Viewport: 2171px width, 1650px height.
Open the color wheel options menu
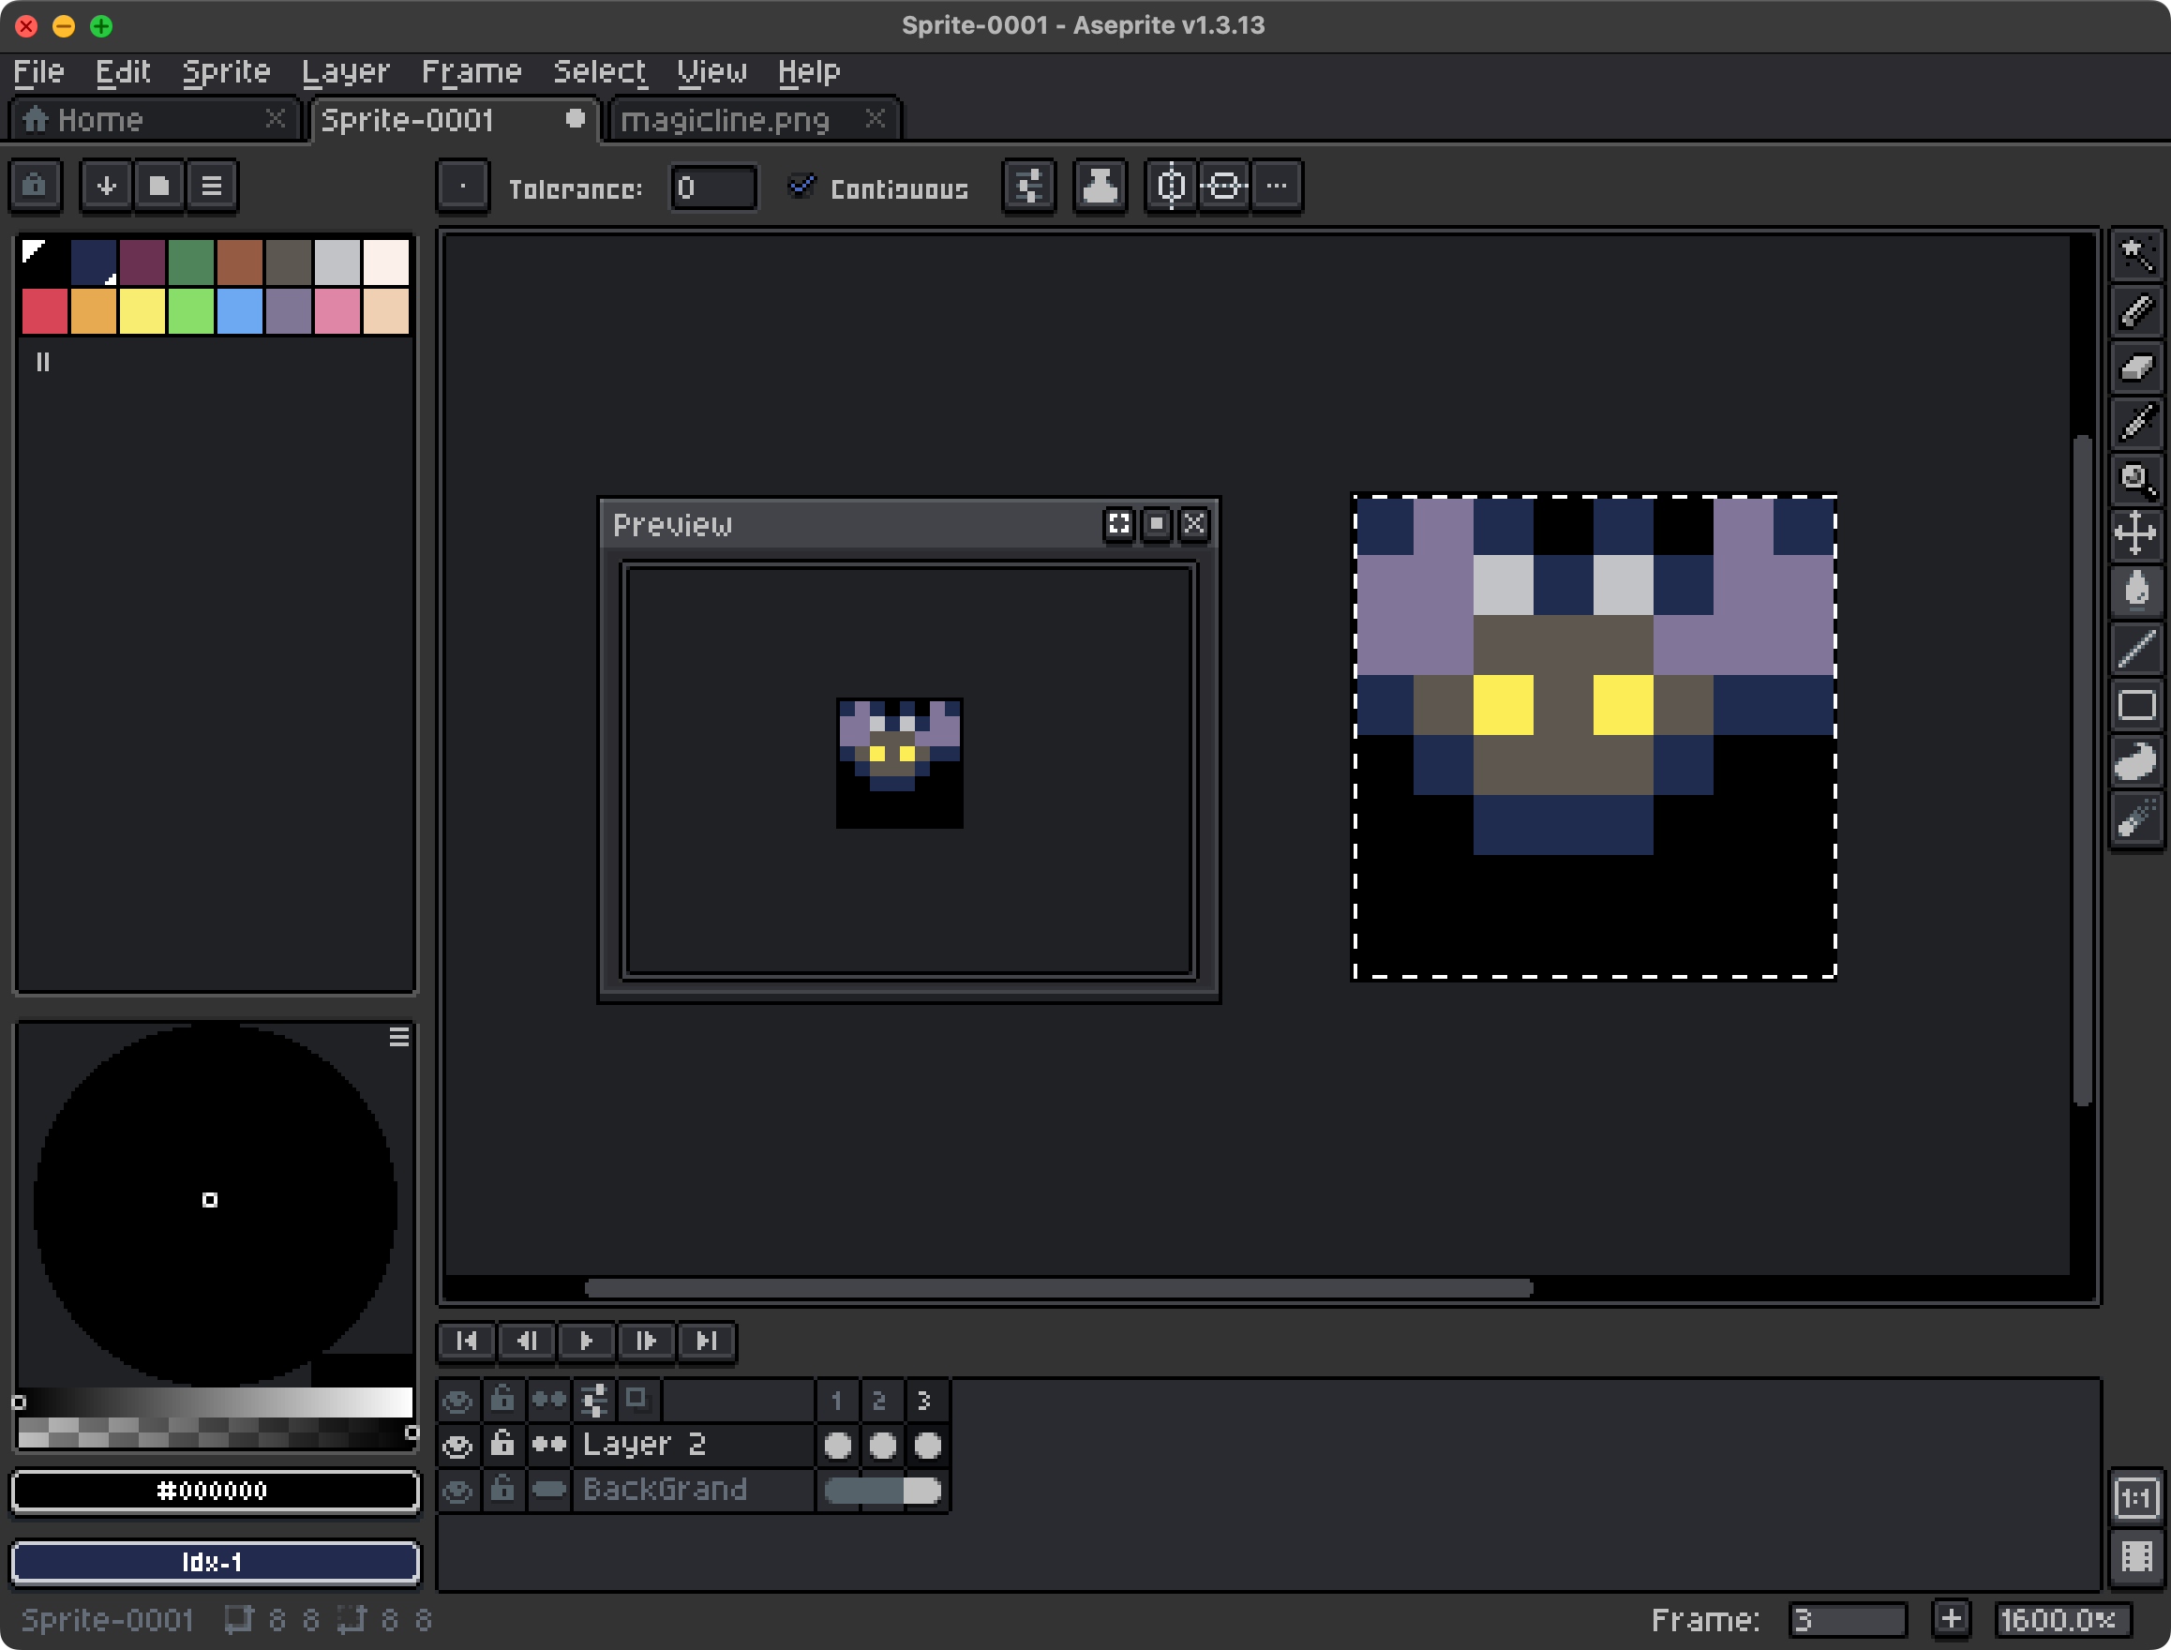tap(398, 1037)
